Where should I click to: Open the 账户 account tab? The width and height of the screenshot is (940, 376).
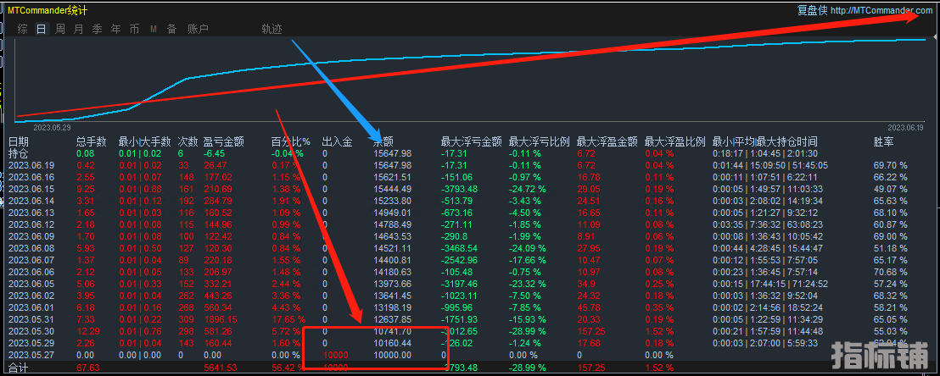(197, 29)
